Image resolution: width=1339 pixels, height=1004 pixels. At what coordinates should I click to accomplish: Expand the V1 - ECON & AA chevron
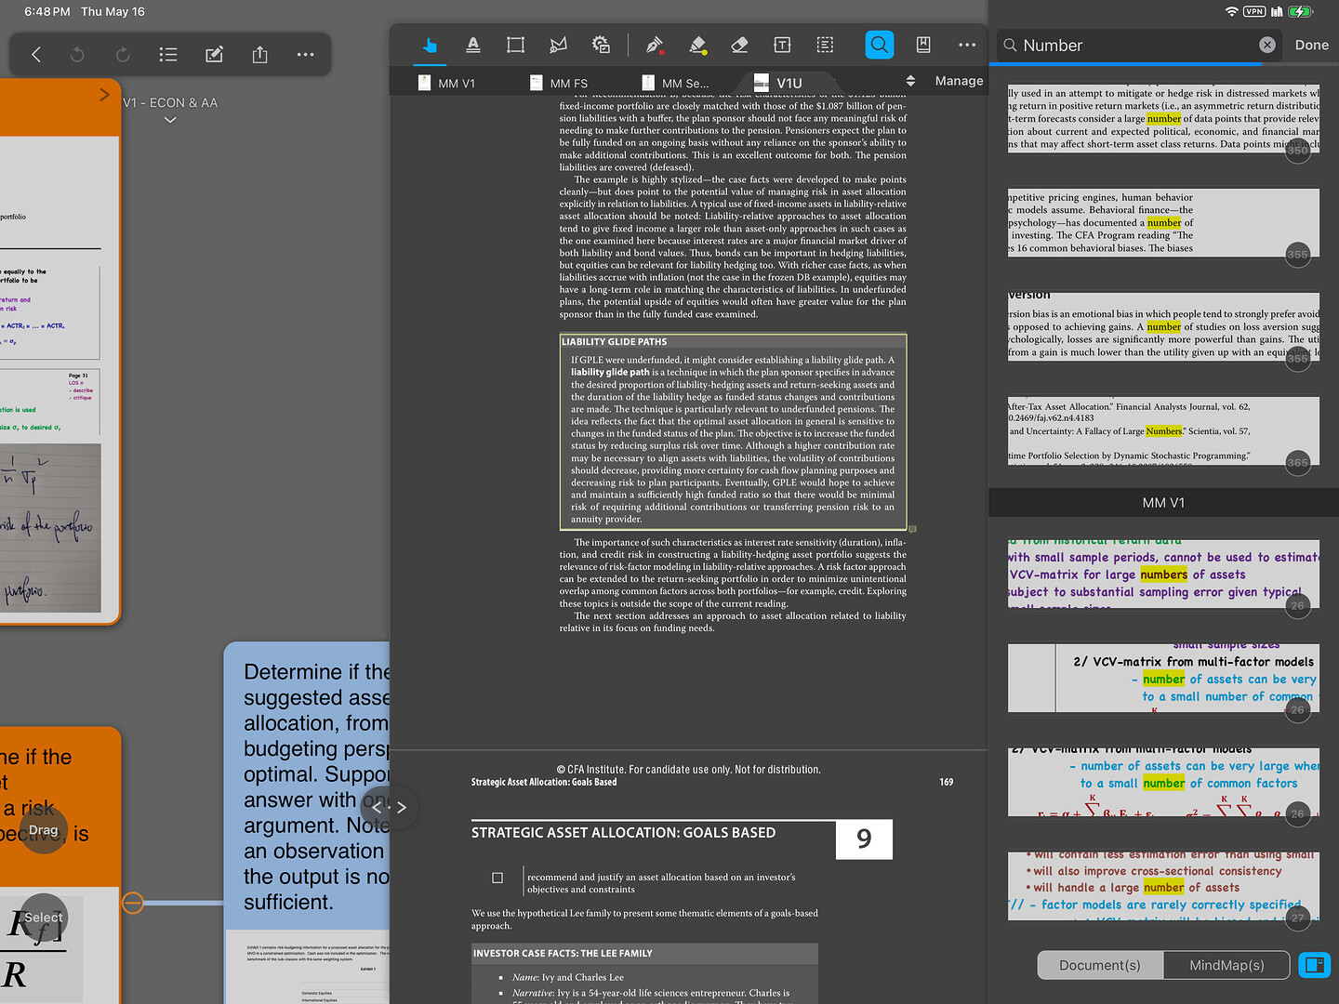coord(170,120)
